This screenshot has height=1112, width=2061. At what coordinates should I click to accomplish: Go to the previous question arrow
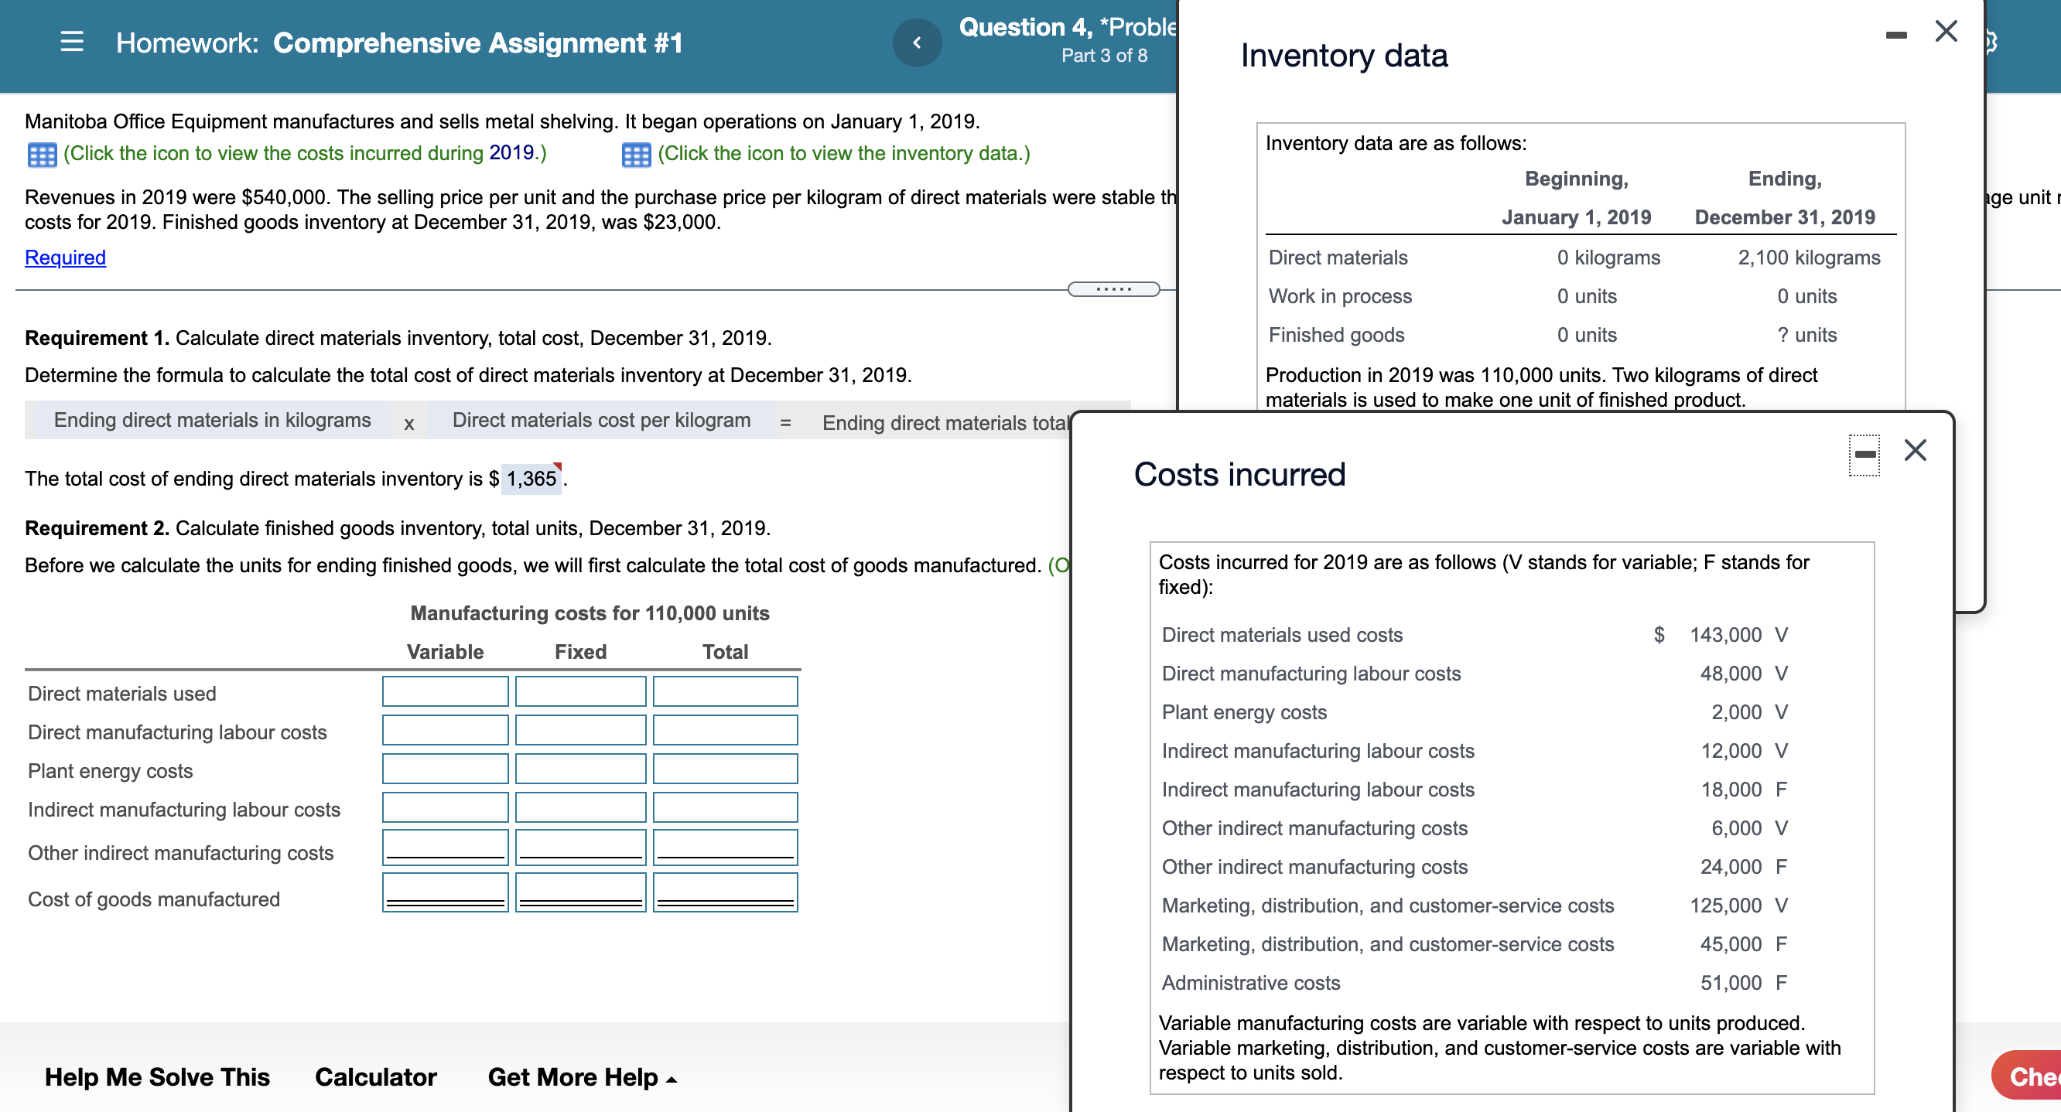(x=917, y=43)
